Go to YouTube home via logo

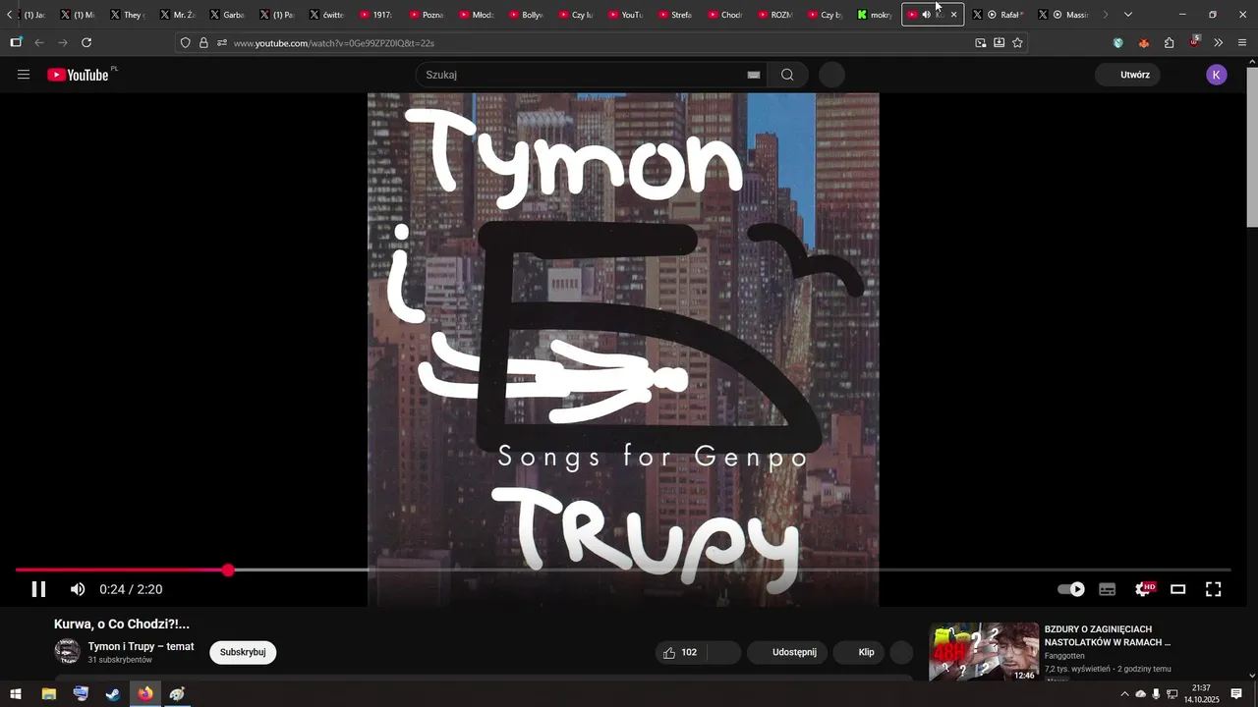pos(79,75)
